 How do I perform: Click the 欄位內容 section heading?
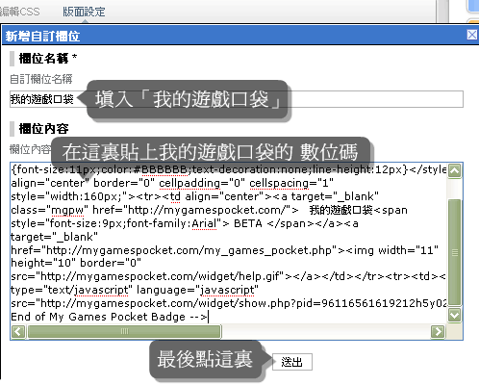pyautogui.click(x=43, y=129)
